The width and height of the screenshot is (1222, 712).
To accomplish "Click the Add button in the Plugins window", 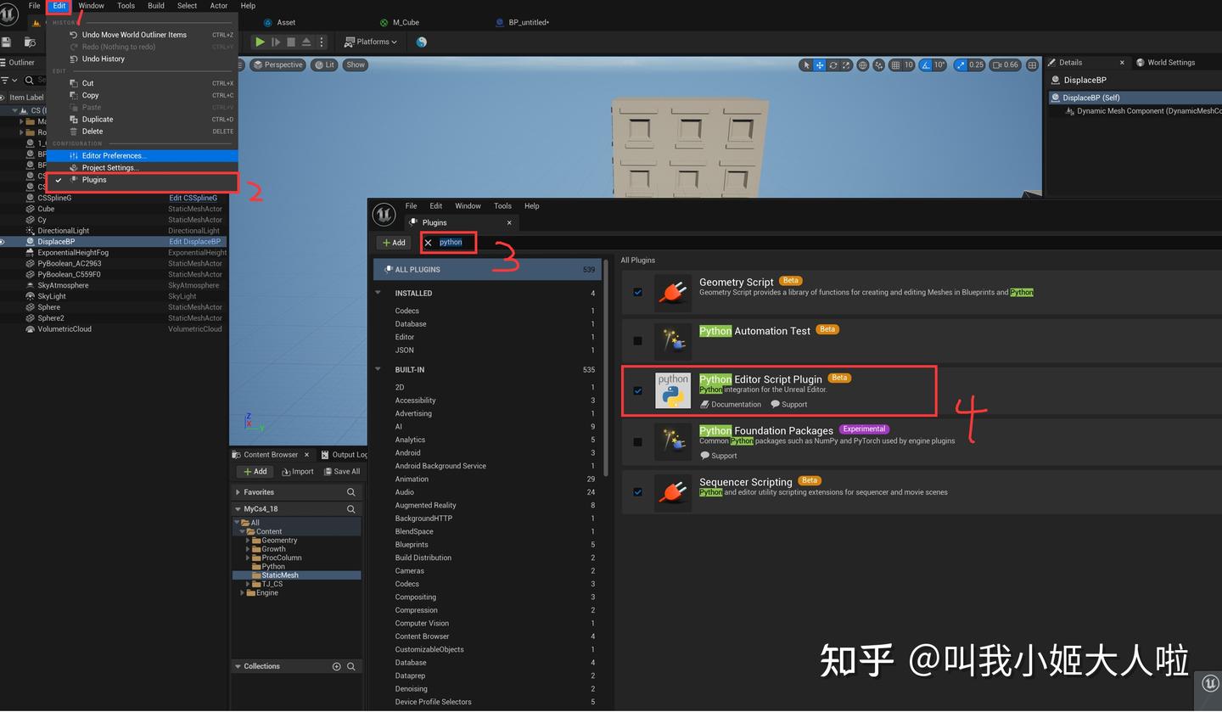I will [393, 242].
